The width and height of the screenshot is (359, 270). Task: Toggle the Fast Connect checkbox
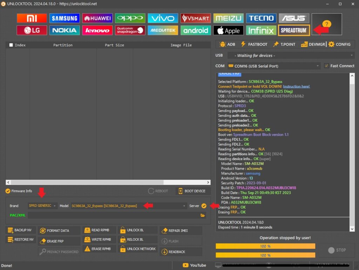[327, 66]
